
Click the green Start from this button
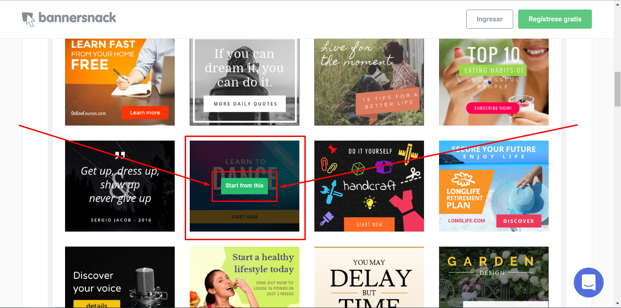click(x=244, y=186)
